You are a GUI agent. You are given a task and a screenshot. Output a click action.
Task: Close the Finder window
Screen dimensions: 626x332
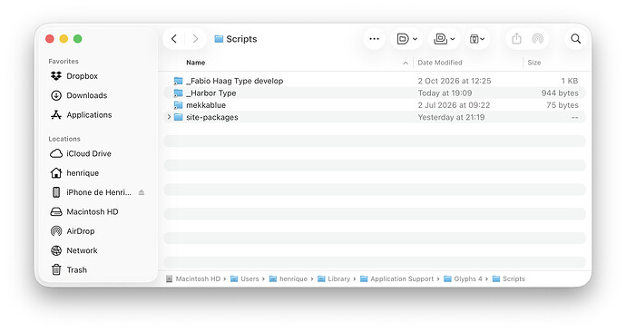50,39
